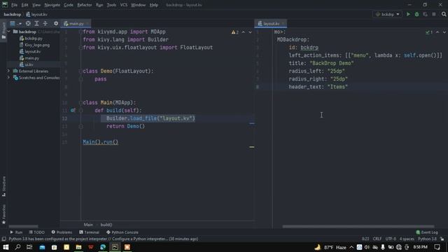448x252 pixels.
Task: Click backdrop breadcrumb in navigation bar
Action: tap(13, 14)
